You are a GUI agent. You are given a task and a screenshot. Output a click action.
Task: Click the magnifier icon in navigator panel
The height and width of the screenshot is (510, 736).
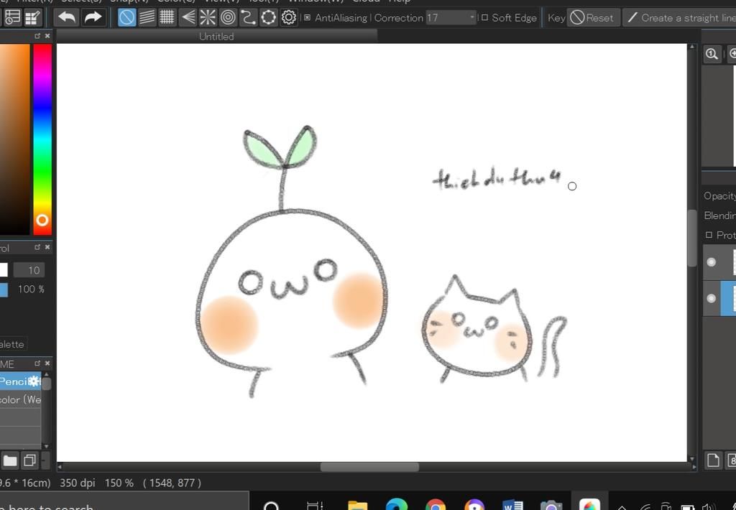(x=712, y=54)
